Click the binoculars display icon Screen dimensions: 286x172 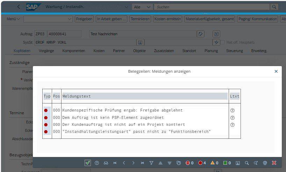106,163
